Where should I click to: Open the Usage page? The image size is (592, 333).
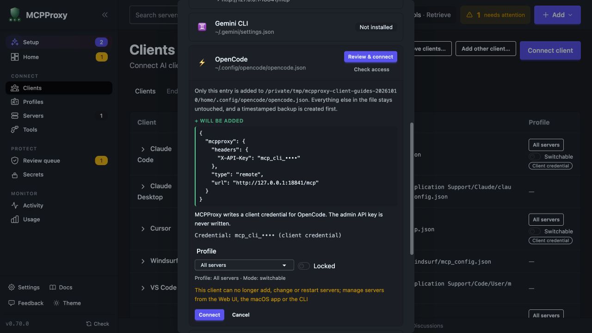pos(59,219)
